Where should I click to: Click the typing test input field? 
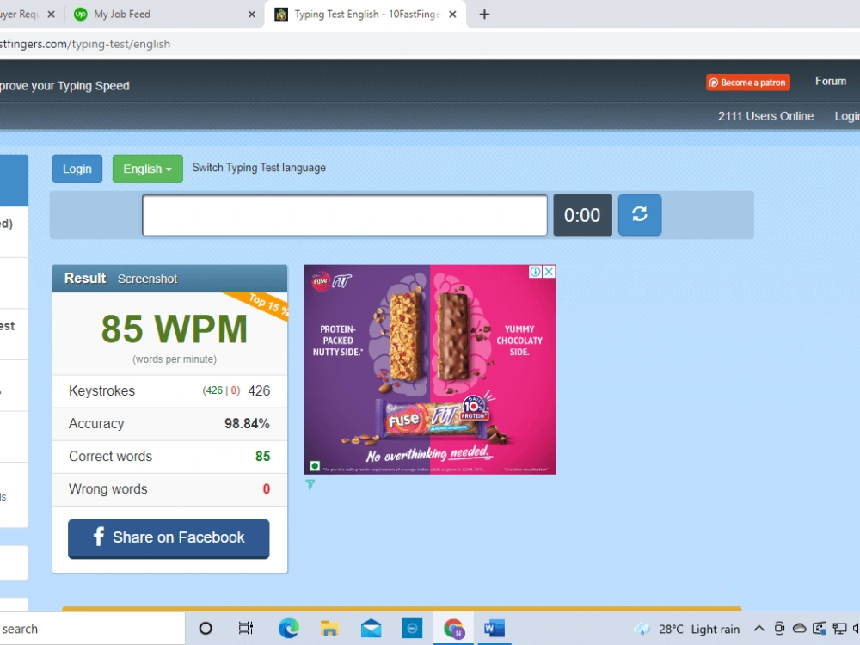[x=345, y=215]
